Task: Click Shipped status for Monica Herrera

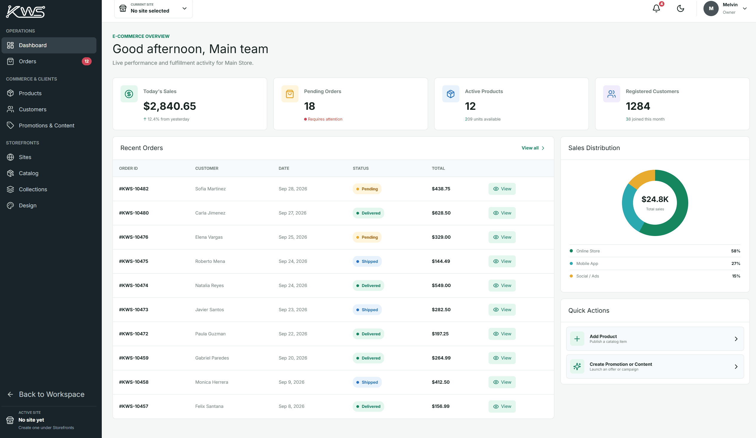Action: (x=367, y=382)
